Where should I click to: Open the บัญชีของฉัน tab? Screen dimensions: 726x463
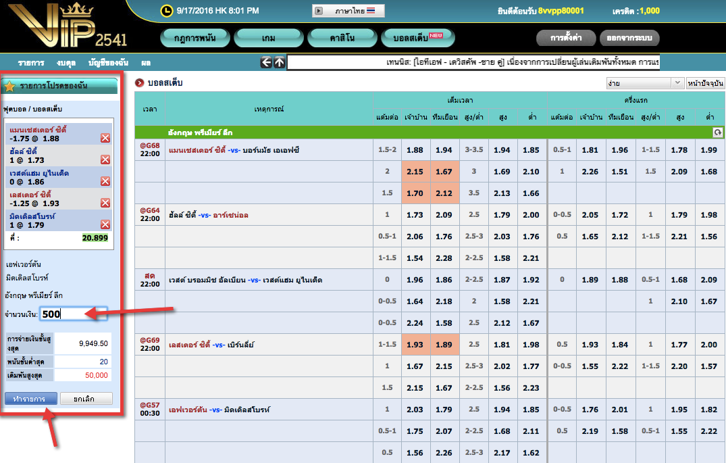click(108, 63)
